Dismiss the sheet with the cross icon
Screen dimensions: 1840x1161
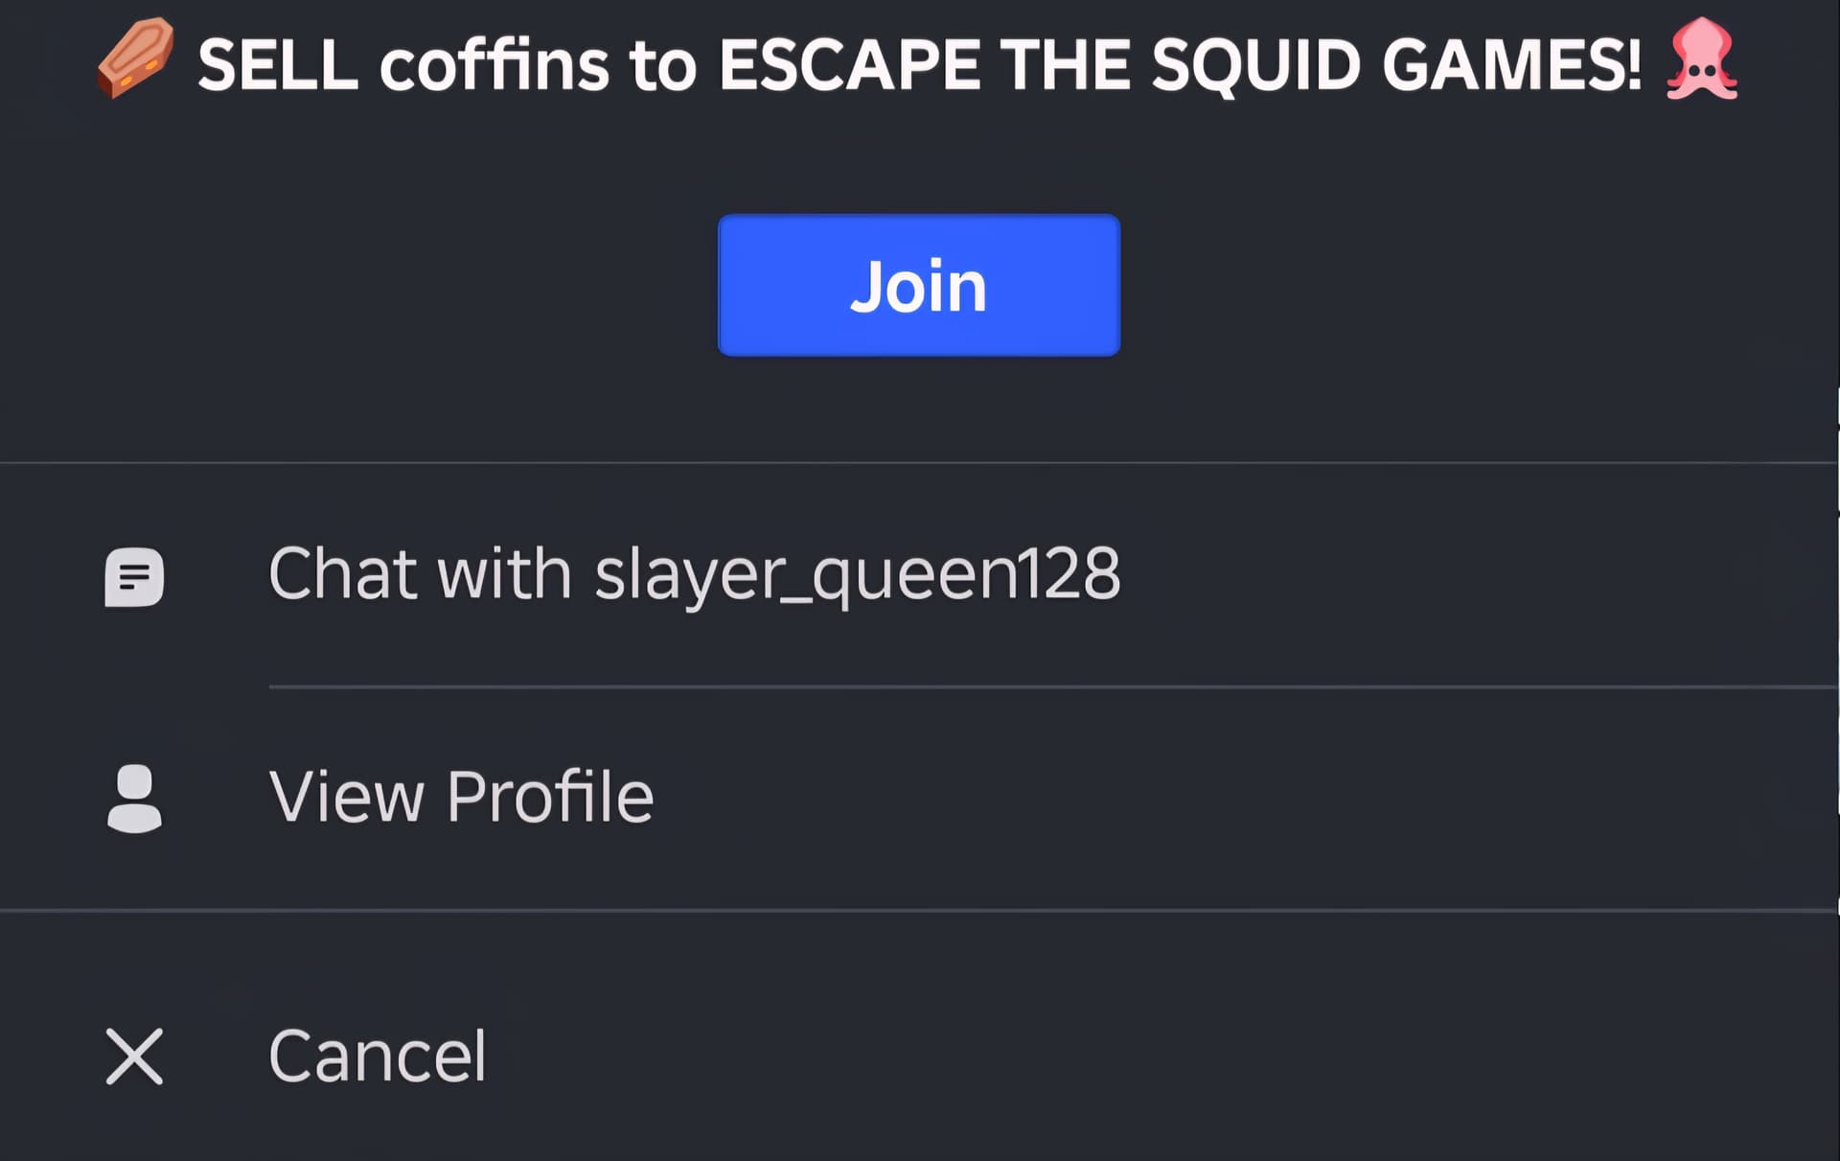tap(134, 1057)
